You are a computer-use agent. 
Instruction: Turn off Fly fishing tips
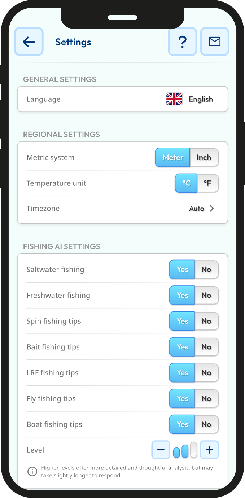tap(206, 399)
